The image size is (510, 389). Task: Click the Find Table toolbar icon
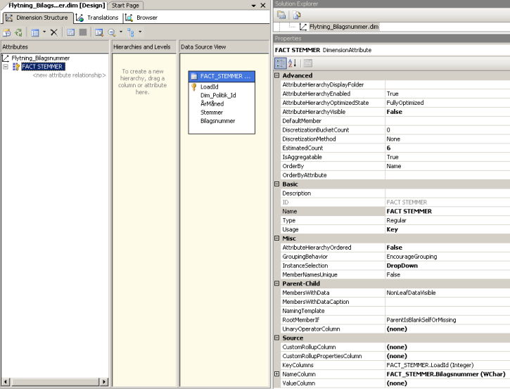coord(99,32)
